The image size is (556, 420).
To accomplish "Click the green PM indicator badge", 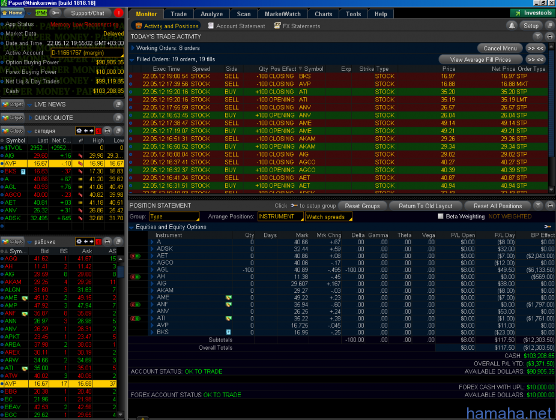I will (x=41, y=13).
